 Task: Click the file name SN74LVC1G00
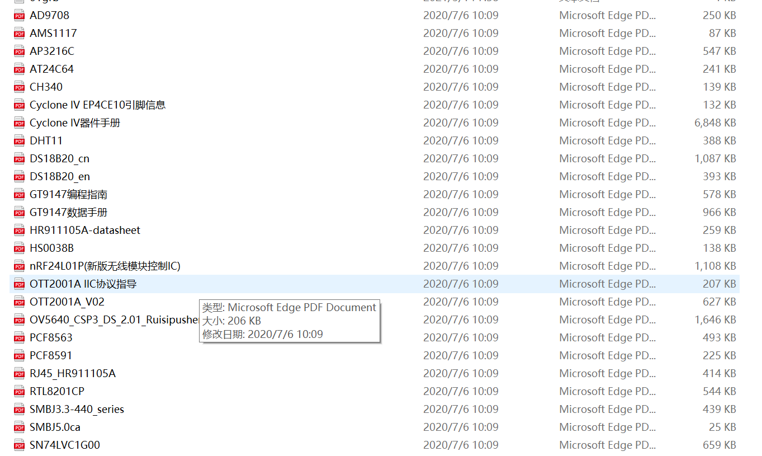pos(65,445)
